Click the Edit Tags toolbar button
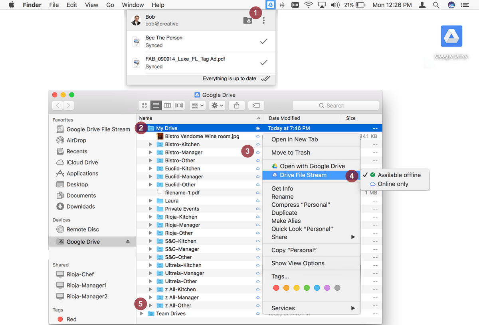479x325 pixels. [256, 106]
